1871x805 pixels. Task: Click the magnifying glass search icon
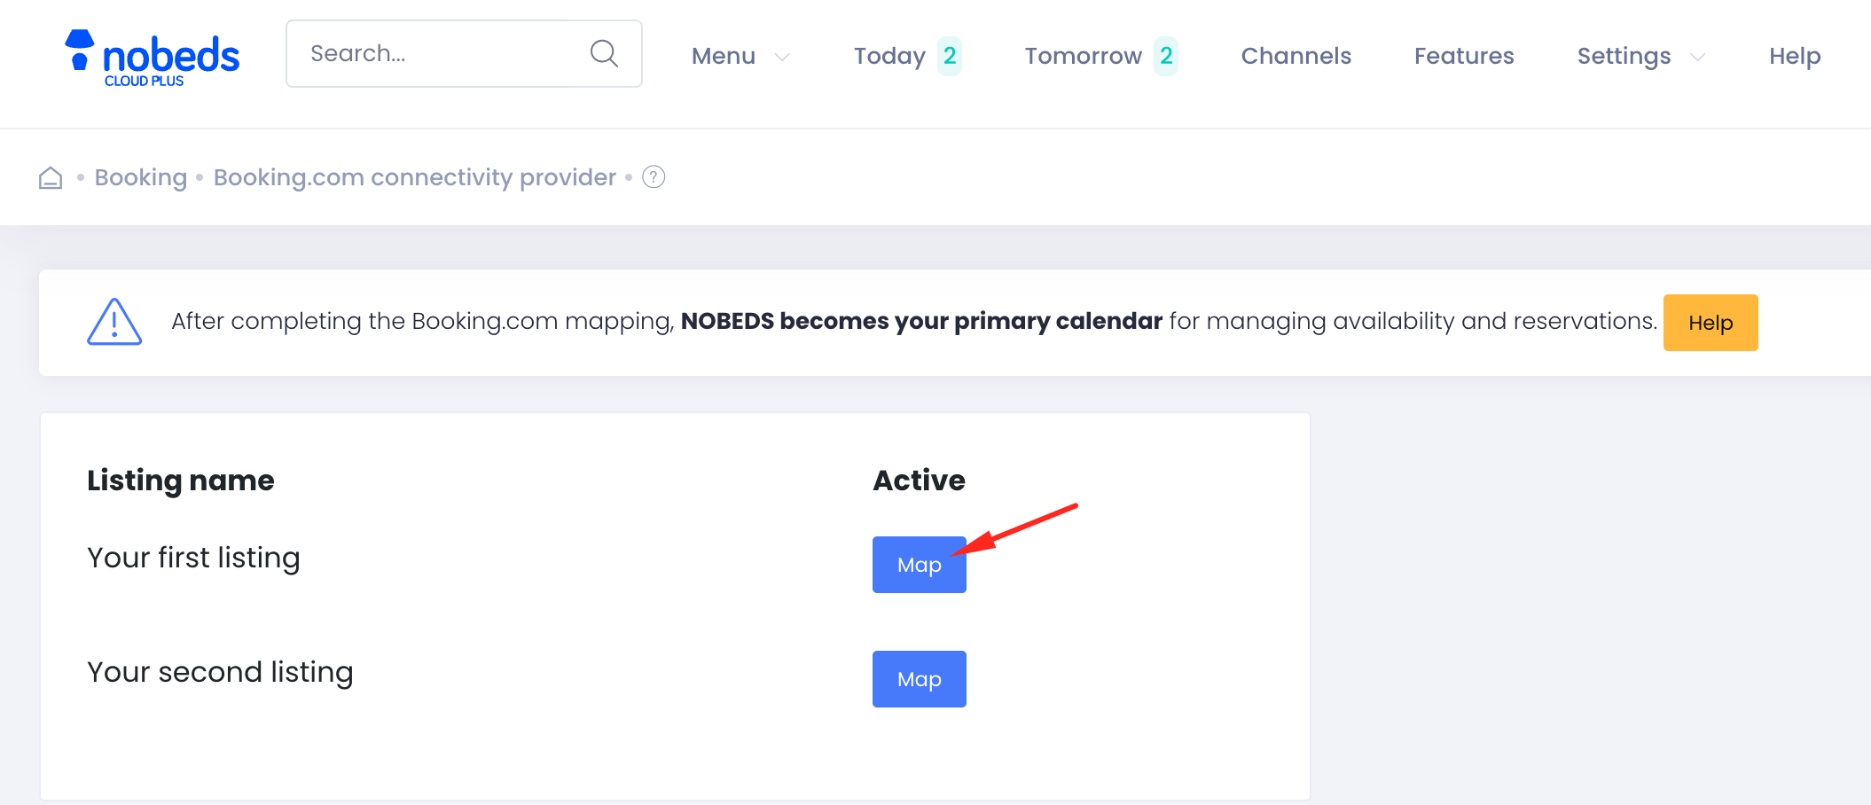pyautogui.click(x=604, y=54)
